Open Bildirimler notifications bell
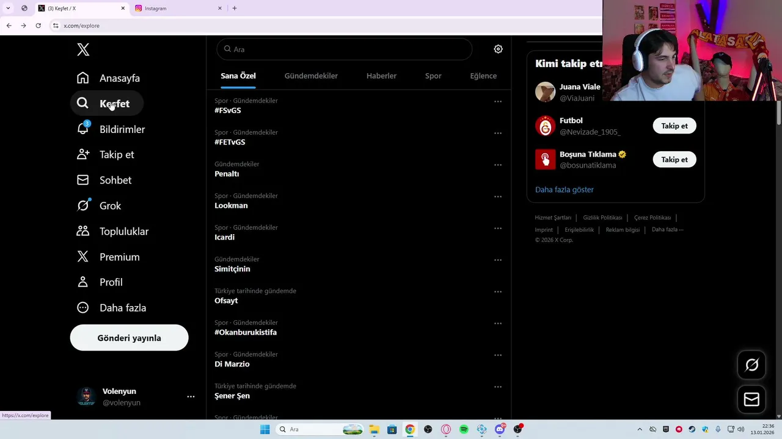Screen dimensions: 782x439 pyautogui.click(x=111, y=129)
